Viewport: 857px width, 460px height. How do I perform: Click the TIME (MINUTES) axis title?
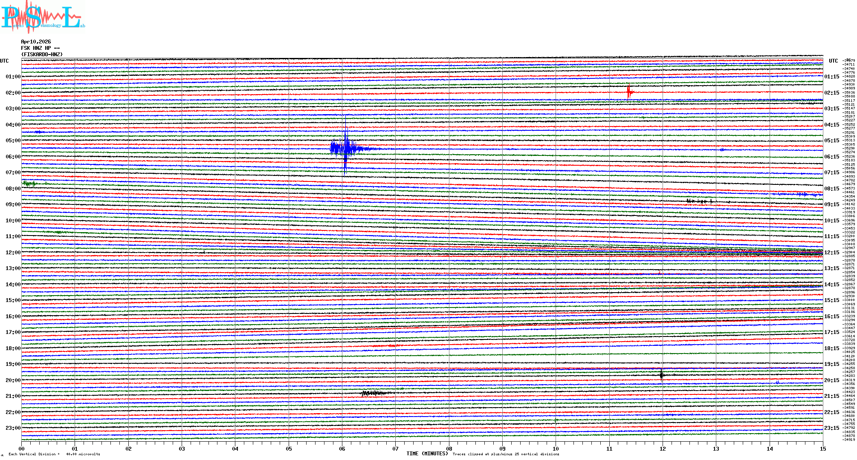click(427, 454)
